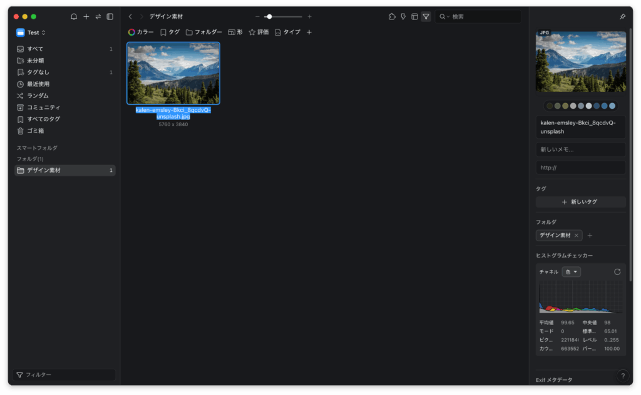Open the notifications bell icon

tap(74, 17)
